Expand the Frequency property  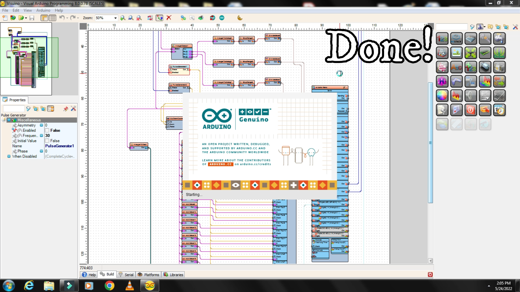(x=41, y=136)
